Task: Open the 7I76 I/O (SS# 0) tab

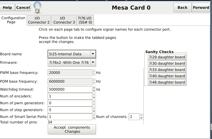Action: 85,20
